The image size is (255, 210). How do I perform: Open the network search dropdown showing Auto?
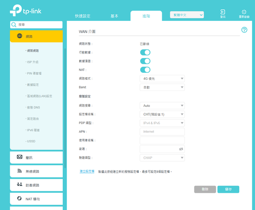[x=162, y=106]
